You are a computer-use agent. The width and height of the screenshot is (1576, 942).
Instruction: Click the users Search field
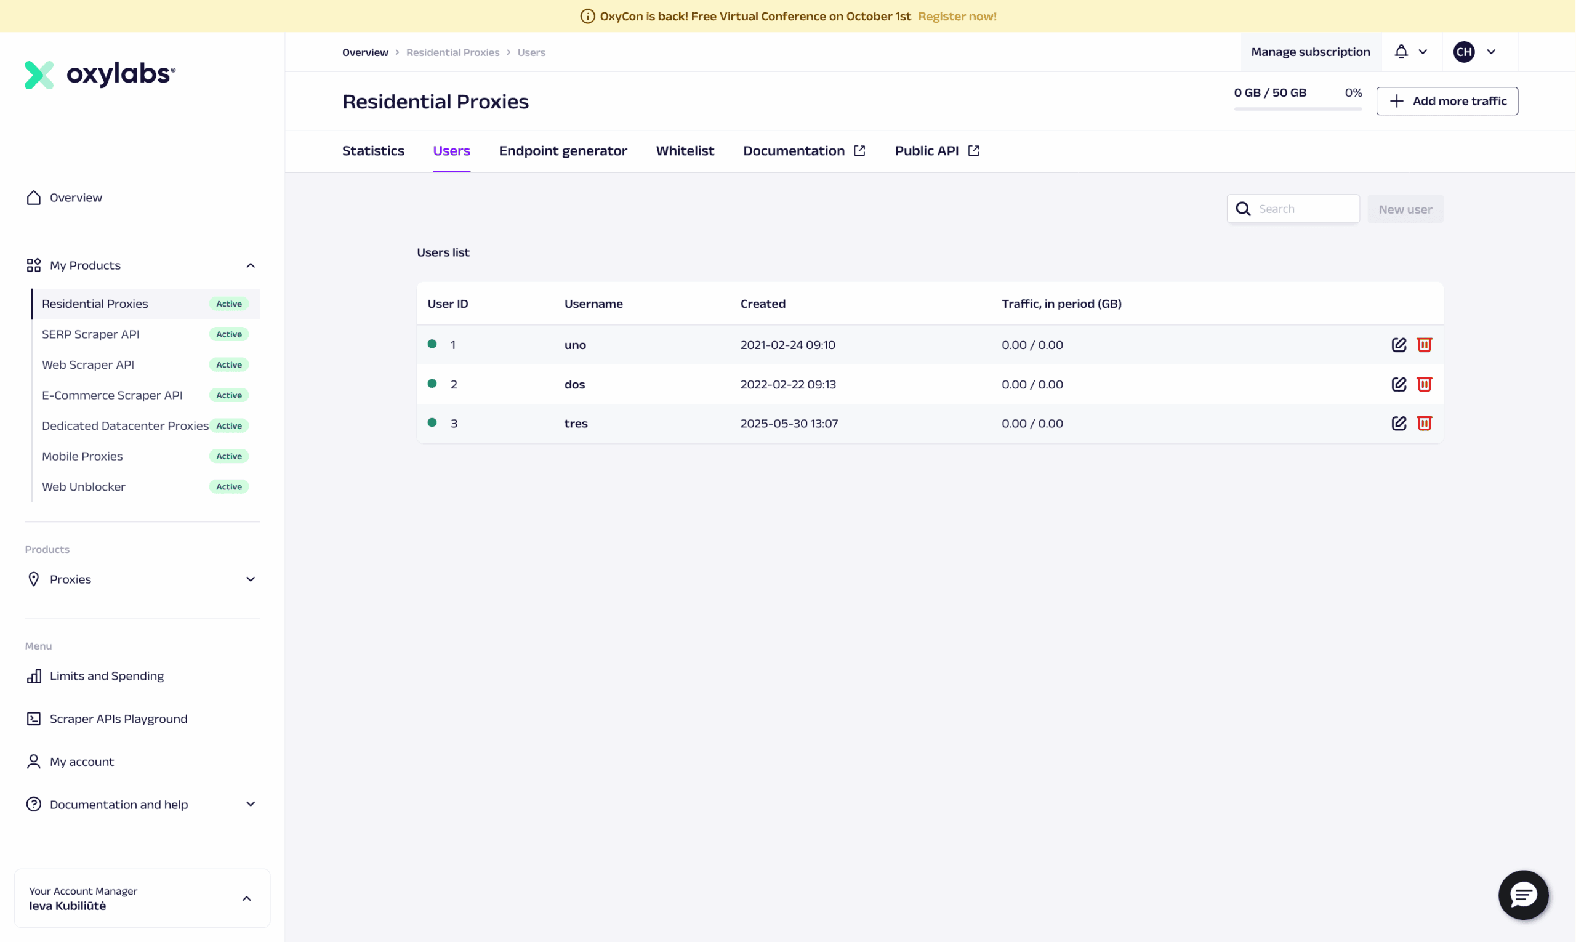[x=1293, y=209]
